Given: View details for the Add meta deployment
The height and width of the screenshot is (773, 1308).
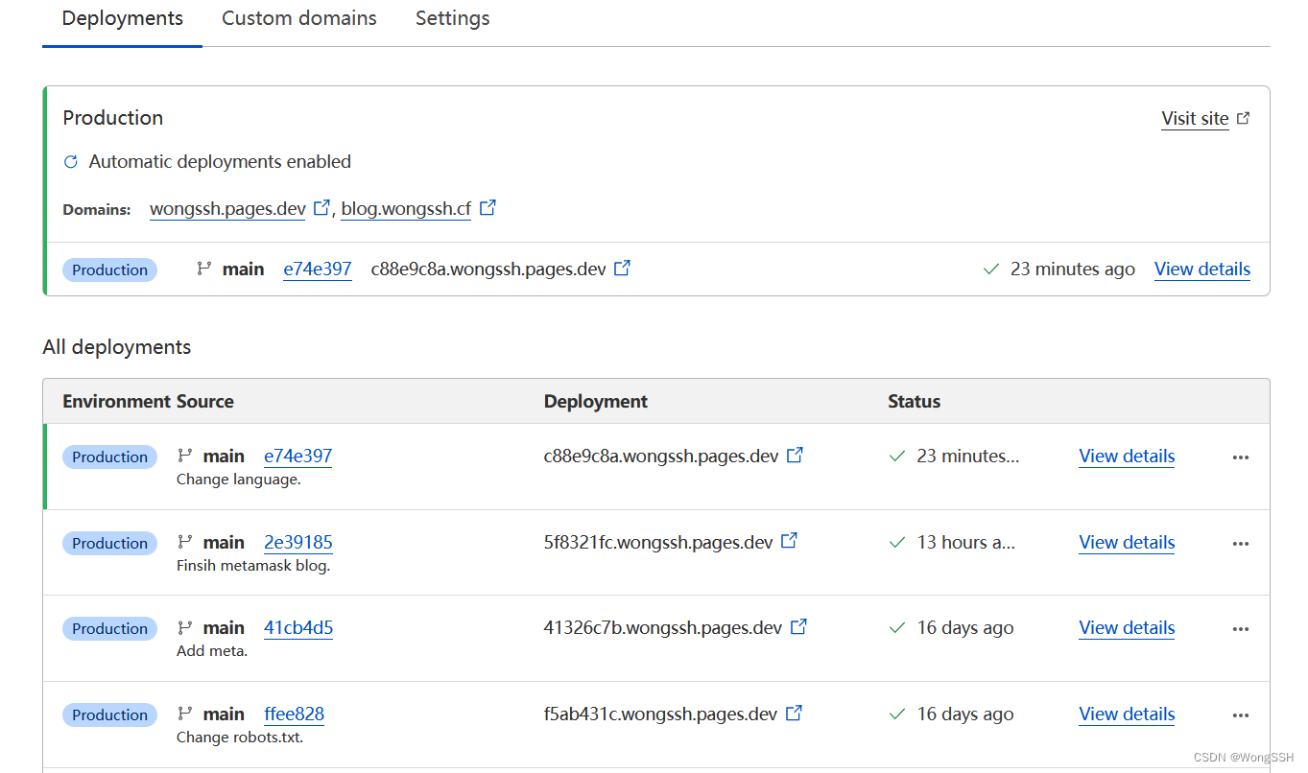Looking at the screenshot, I should click(x=1127, y=628).
